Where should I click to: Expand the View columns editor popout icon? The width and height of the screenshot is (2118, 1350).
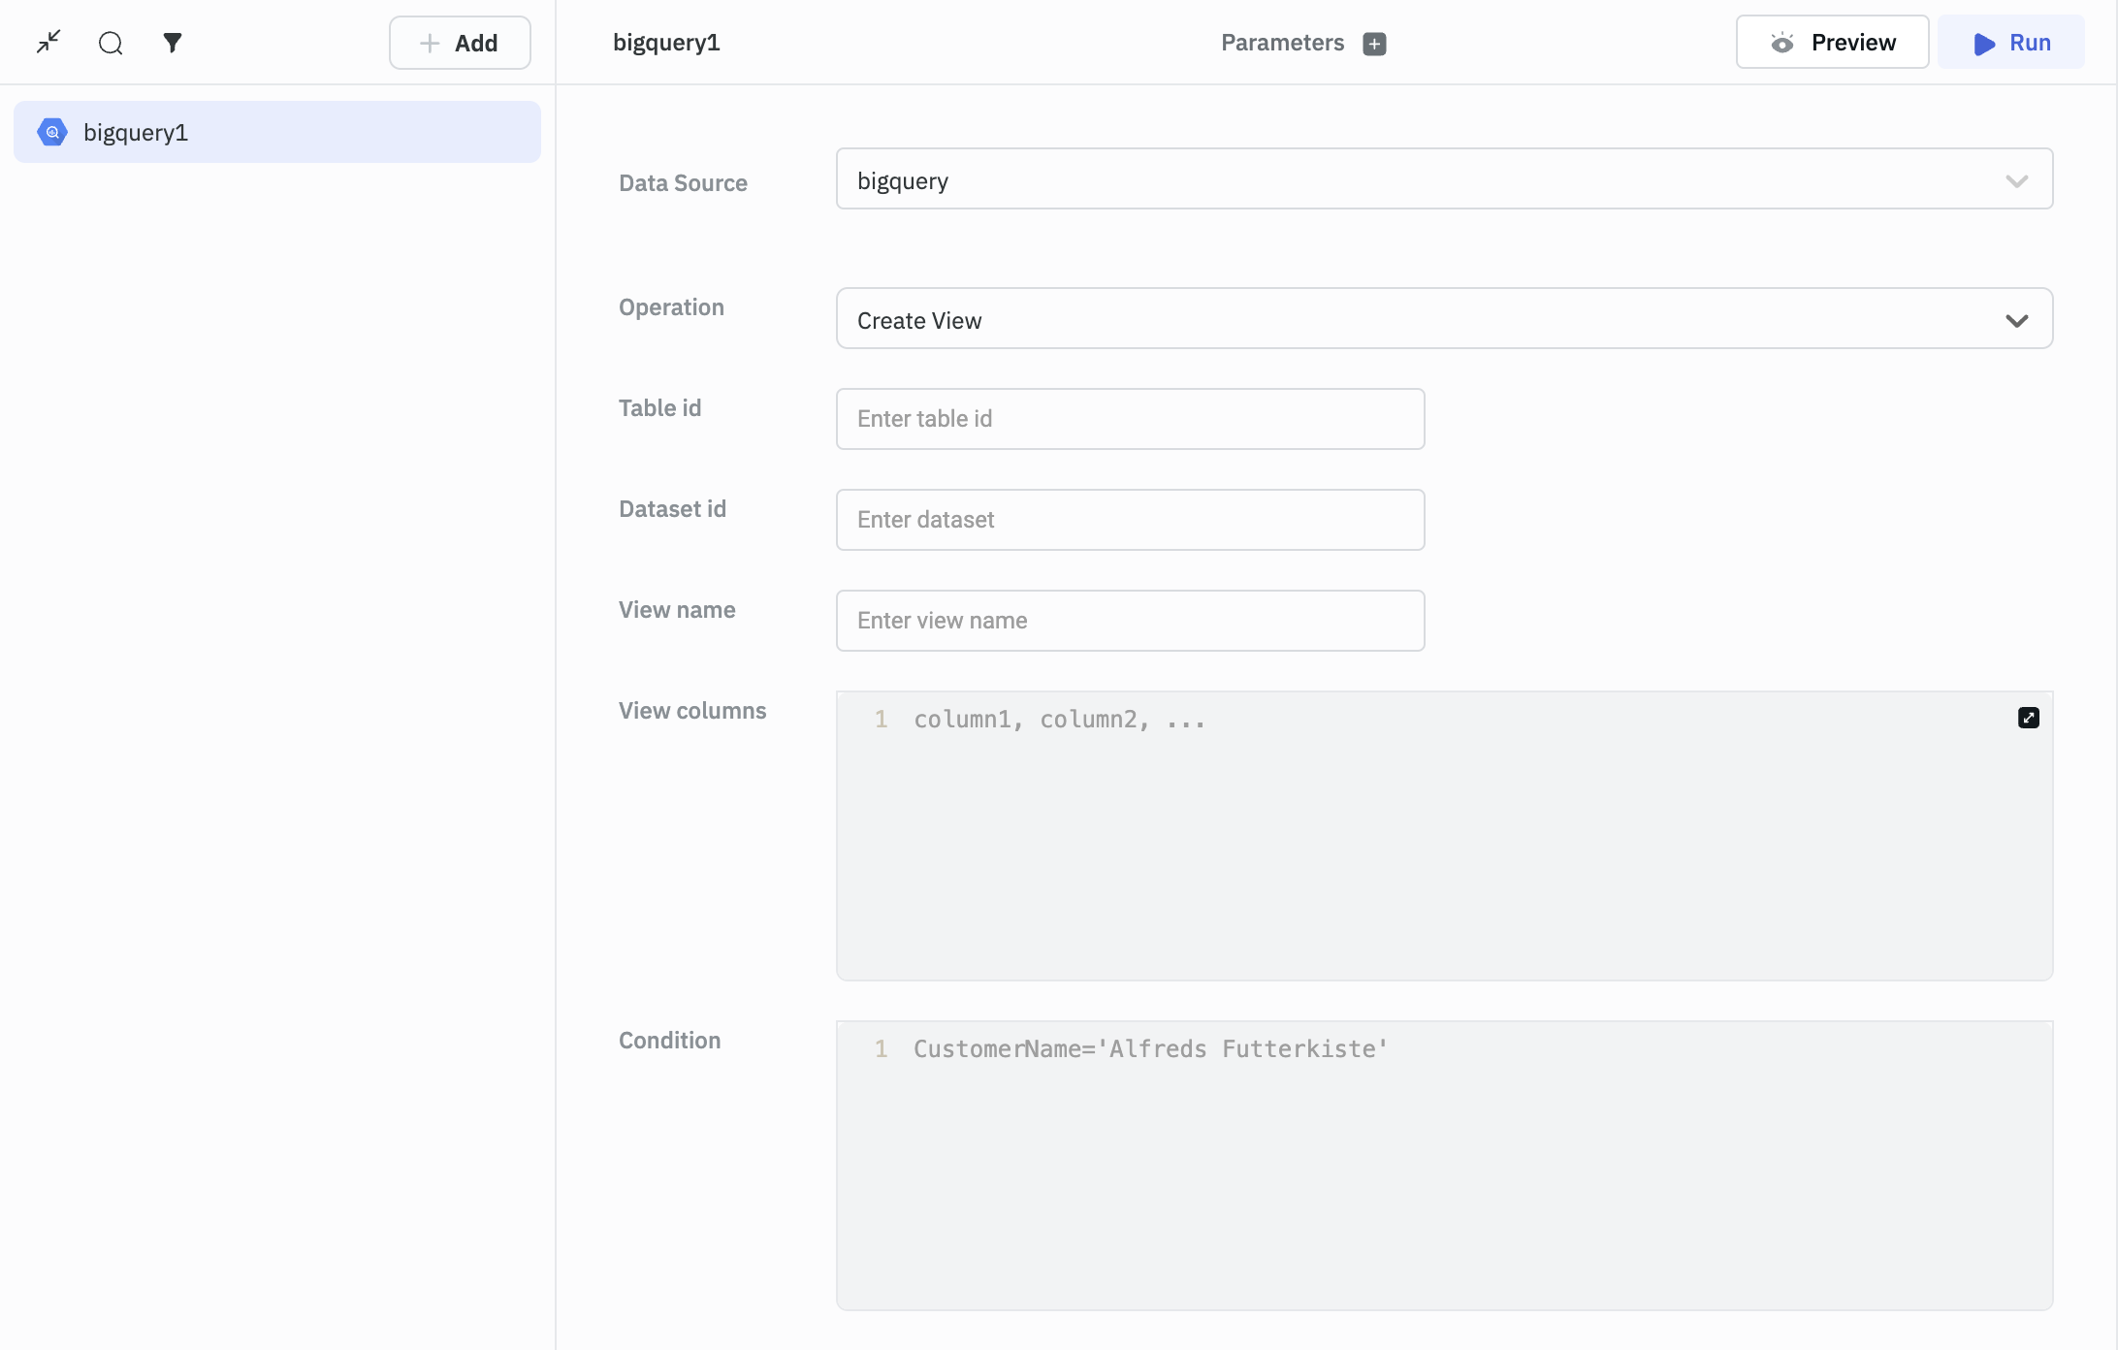pyautogui.click(x=2028, y=718)
